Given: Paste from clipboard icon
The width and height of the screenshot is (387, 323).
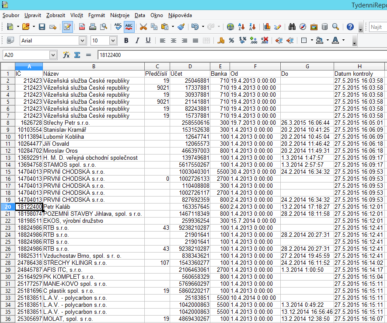Looking at the screenshot, I should point(165,26).
